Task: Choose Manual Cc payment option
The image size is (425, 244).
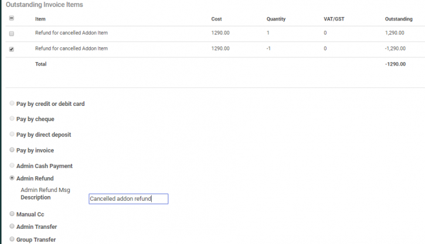Action: coord(12,214)
